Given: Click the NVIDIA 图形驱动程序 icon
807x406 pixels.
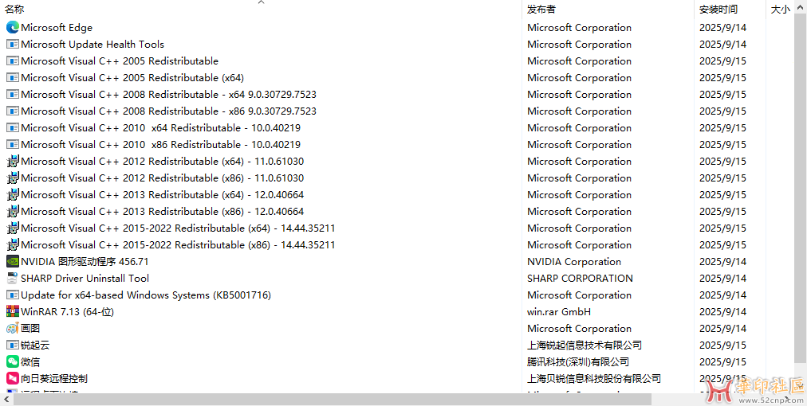Looking at the screenshot, I should point(12,262).
